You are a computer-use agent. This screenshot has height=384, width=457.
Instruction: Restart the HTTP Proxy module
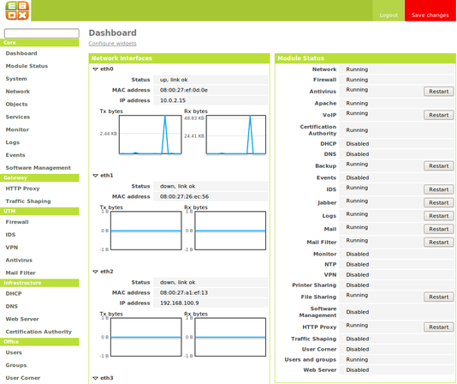pyautogui.click(x=438, y=327)
